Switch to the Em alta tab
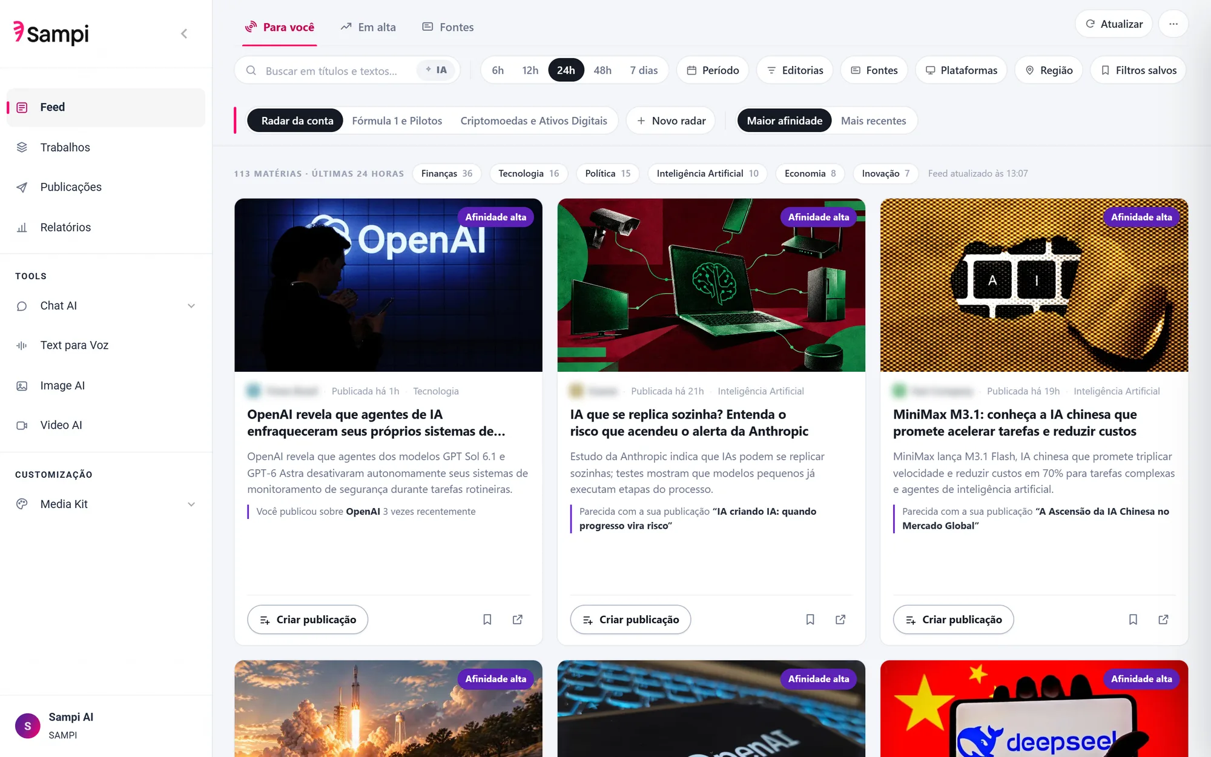Image resolution: width=1211 pixels, height=757 pixels. pos(368,27)
